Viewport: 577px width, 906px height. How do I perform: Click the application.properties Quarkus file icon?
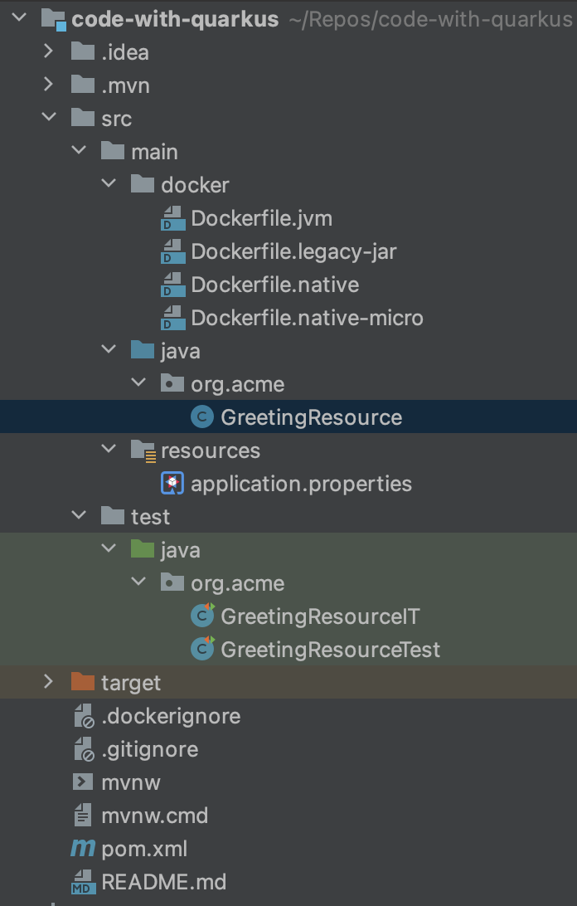172,483
